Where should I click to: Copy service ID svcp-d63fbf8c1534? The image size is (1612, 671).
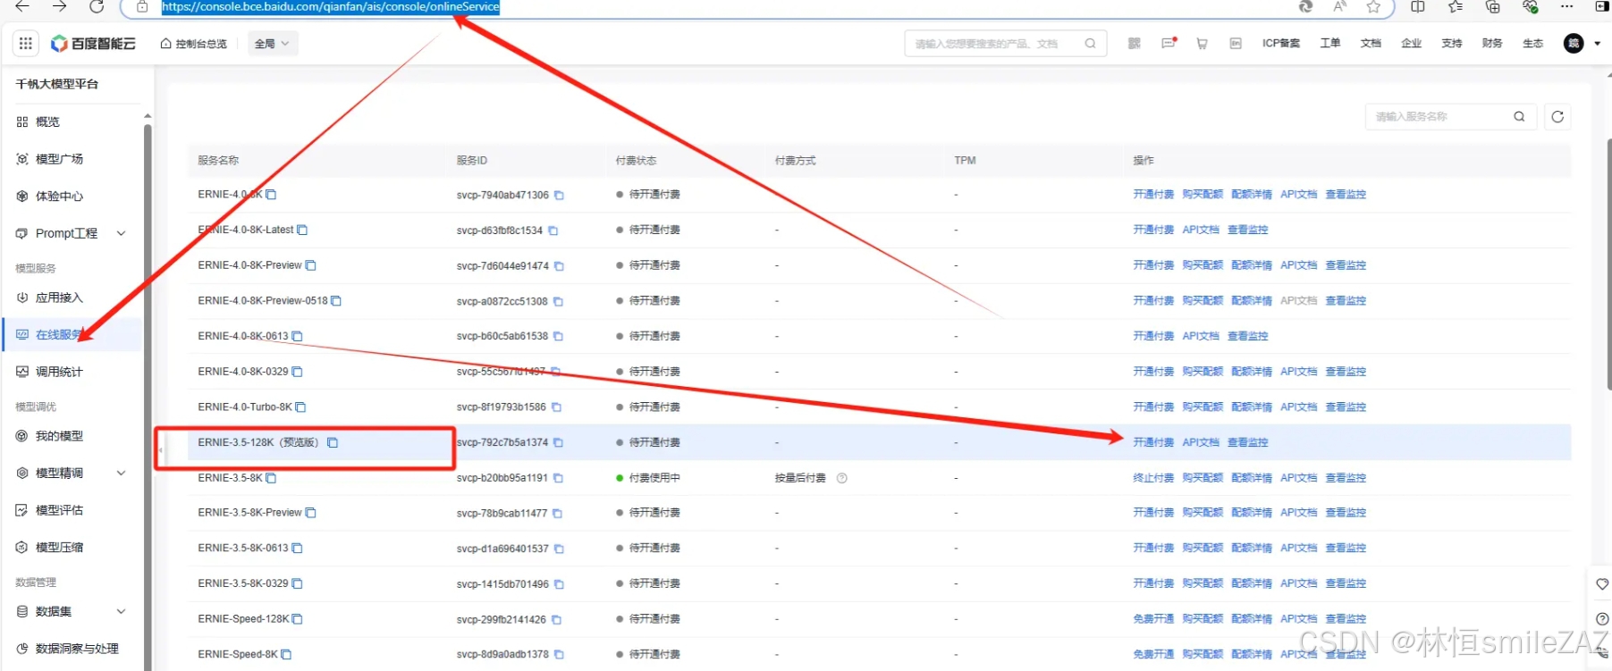click(553, 231)
